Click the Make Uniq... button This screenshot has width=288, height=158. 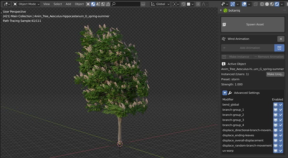(275, 74)
